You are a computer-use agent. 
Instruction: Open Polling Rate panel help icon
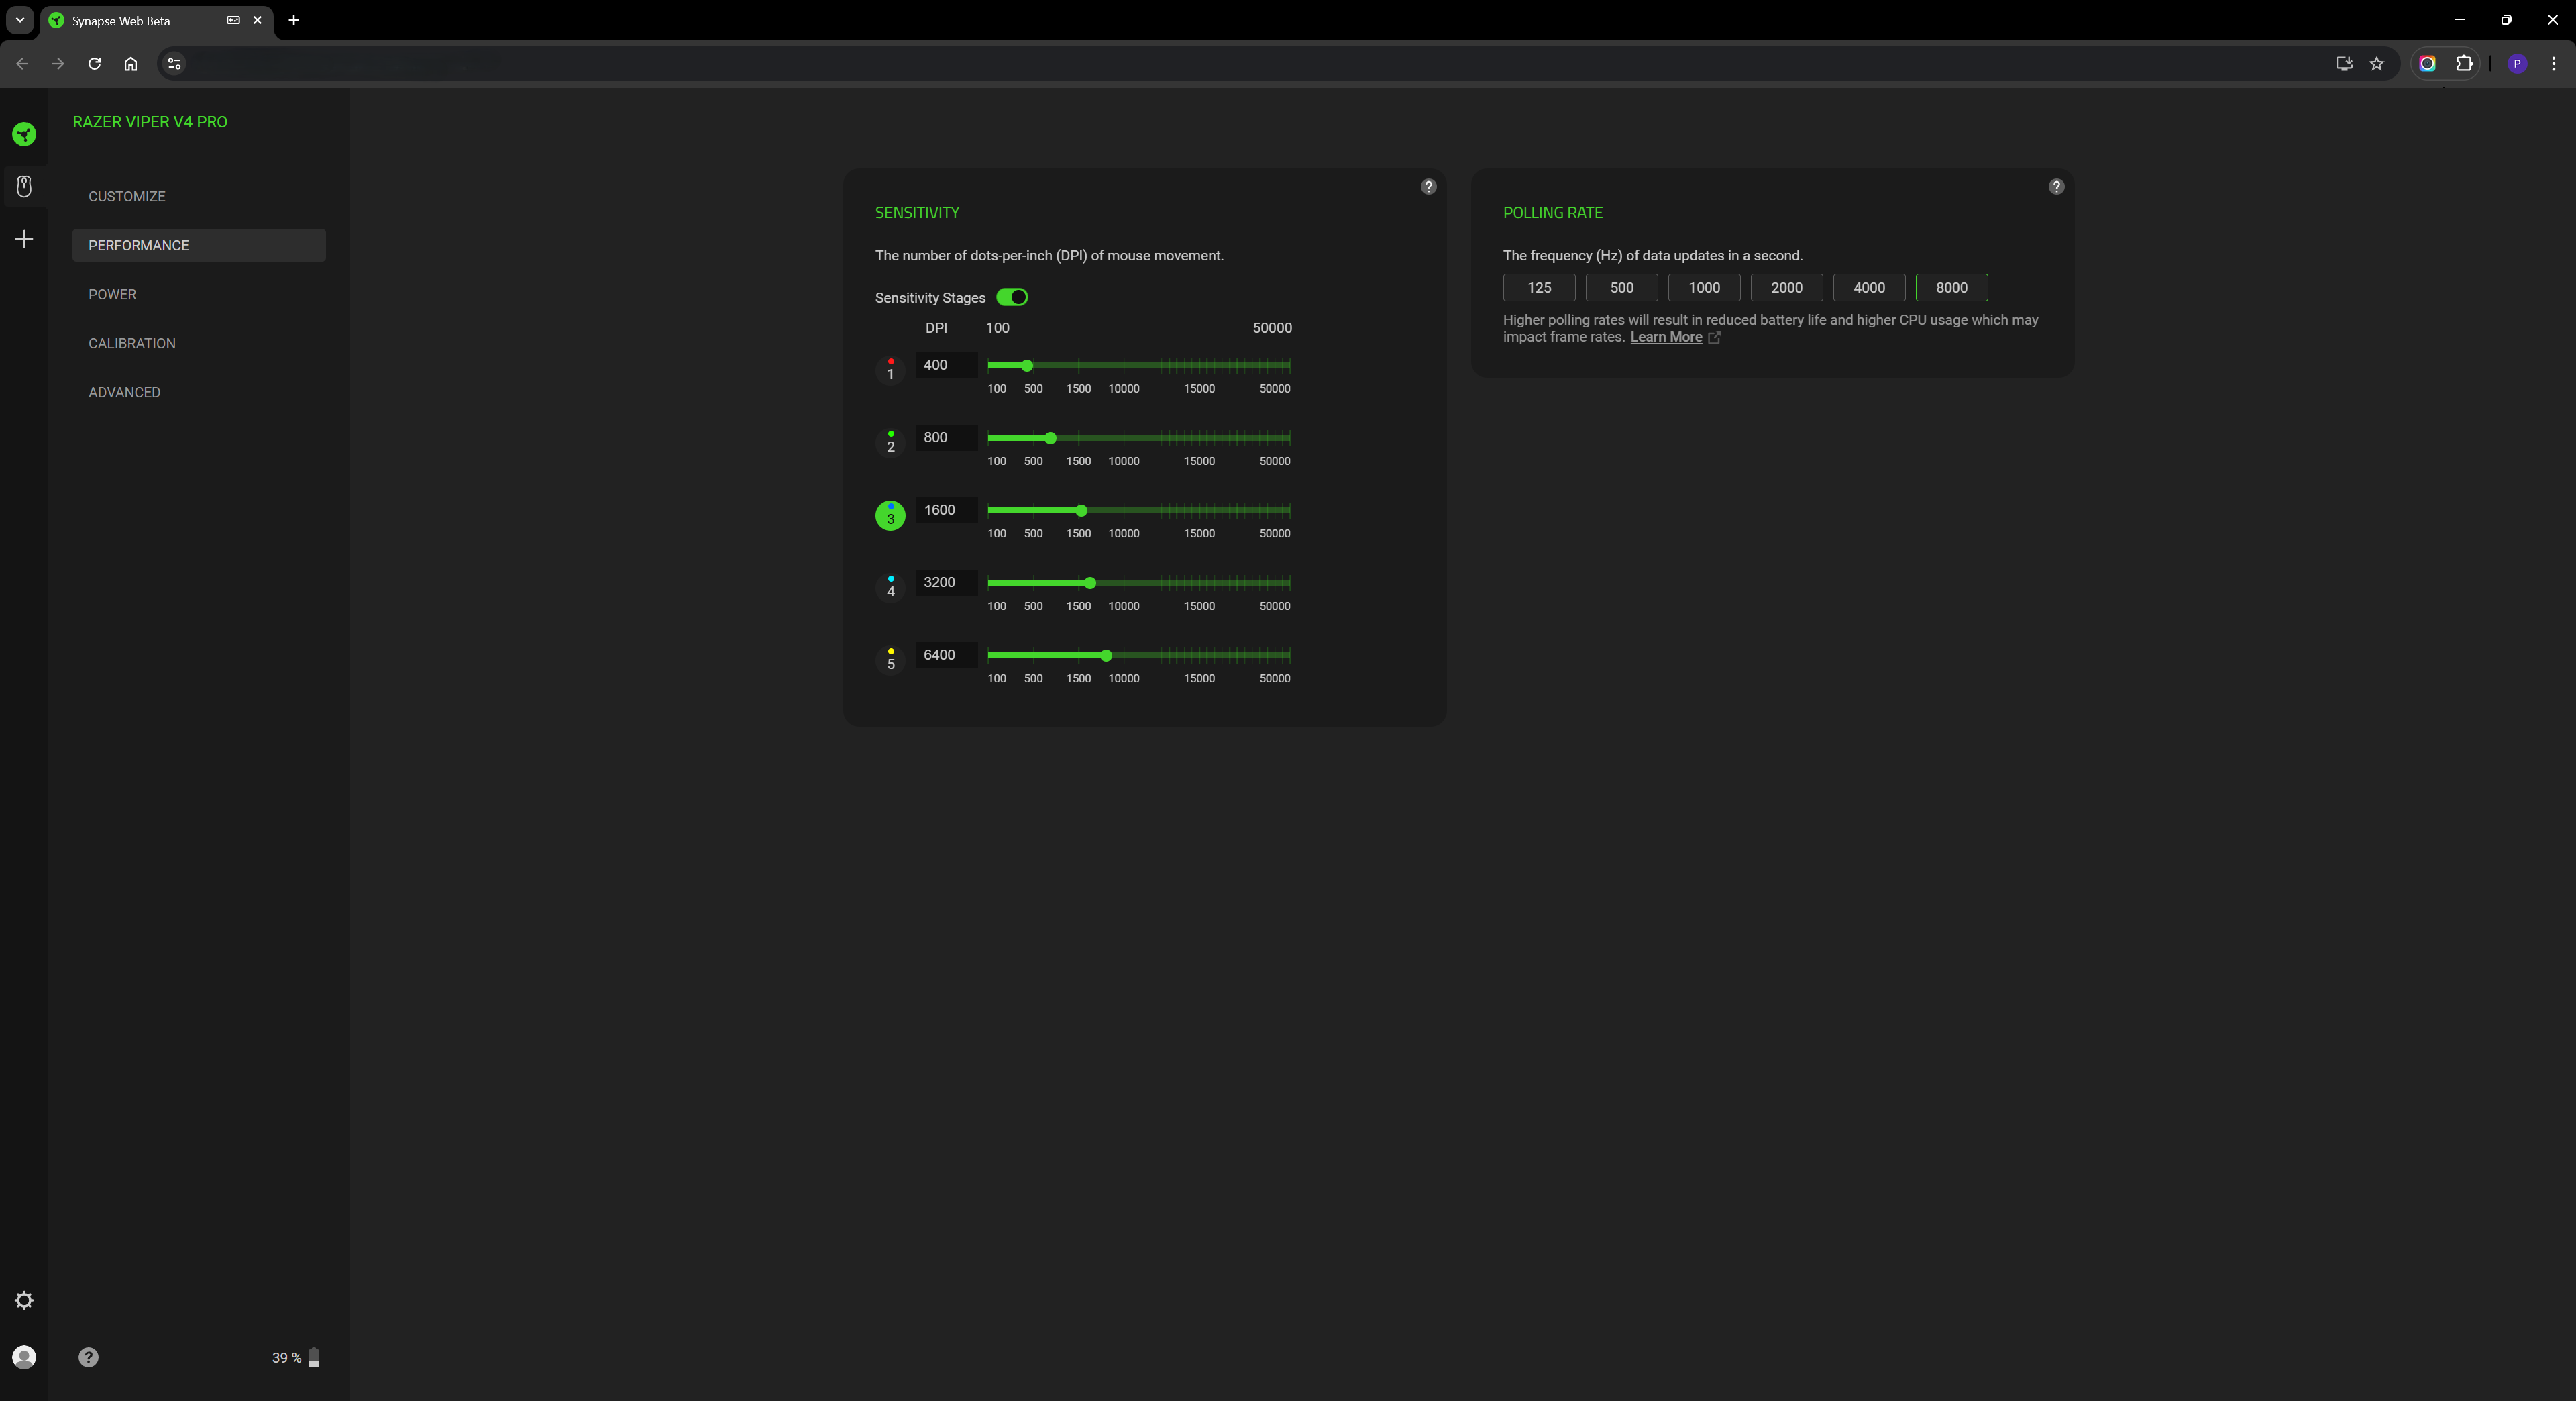(x=2056, y=187)
